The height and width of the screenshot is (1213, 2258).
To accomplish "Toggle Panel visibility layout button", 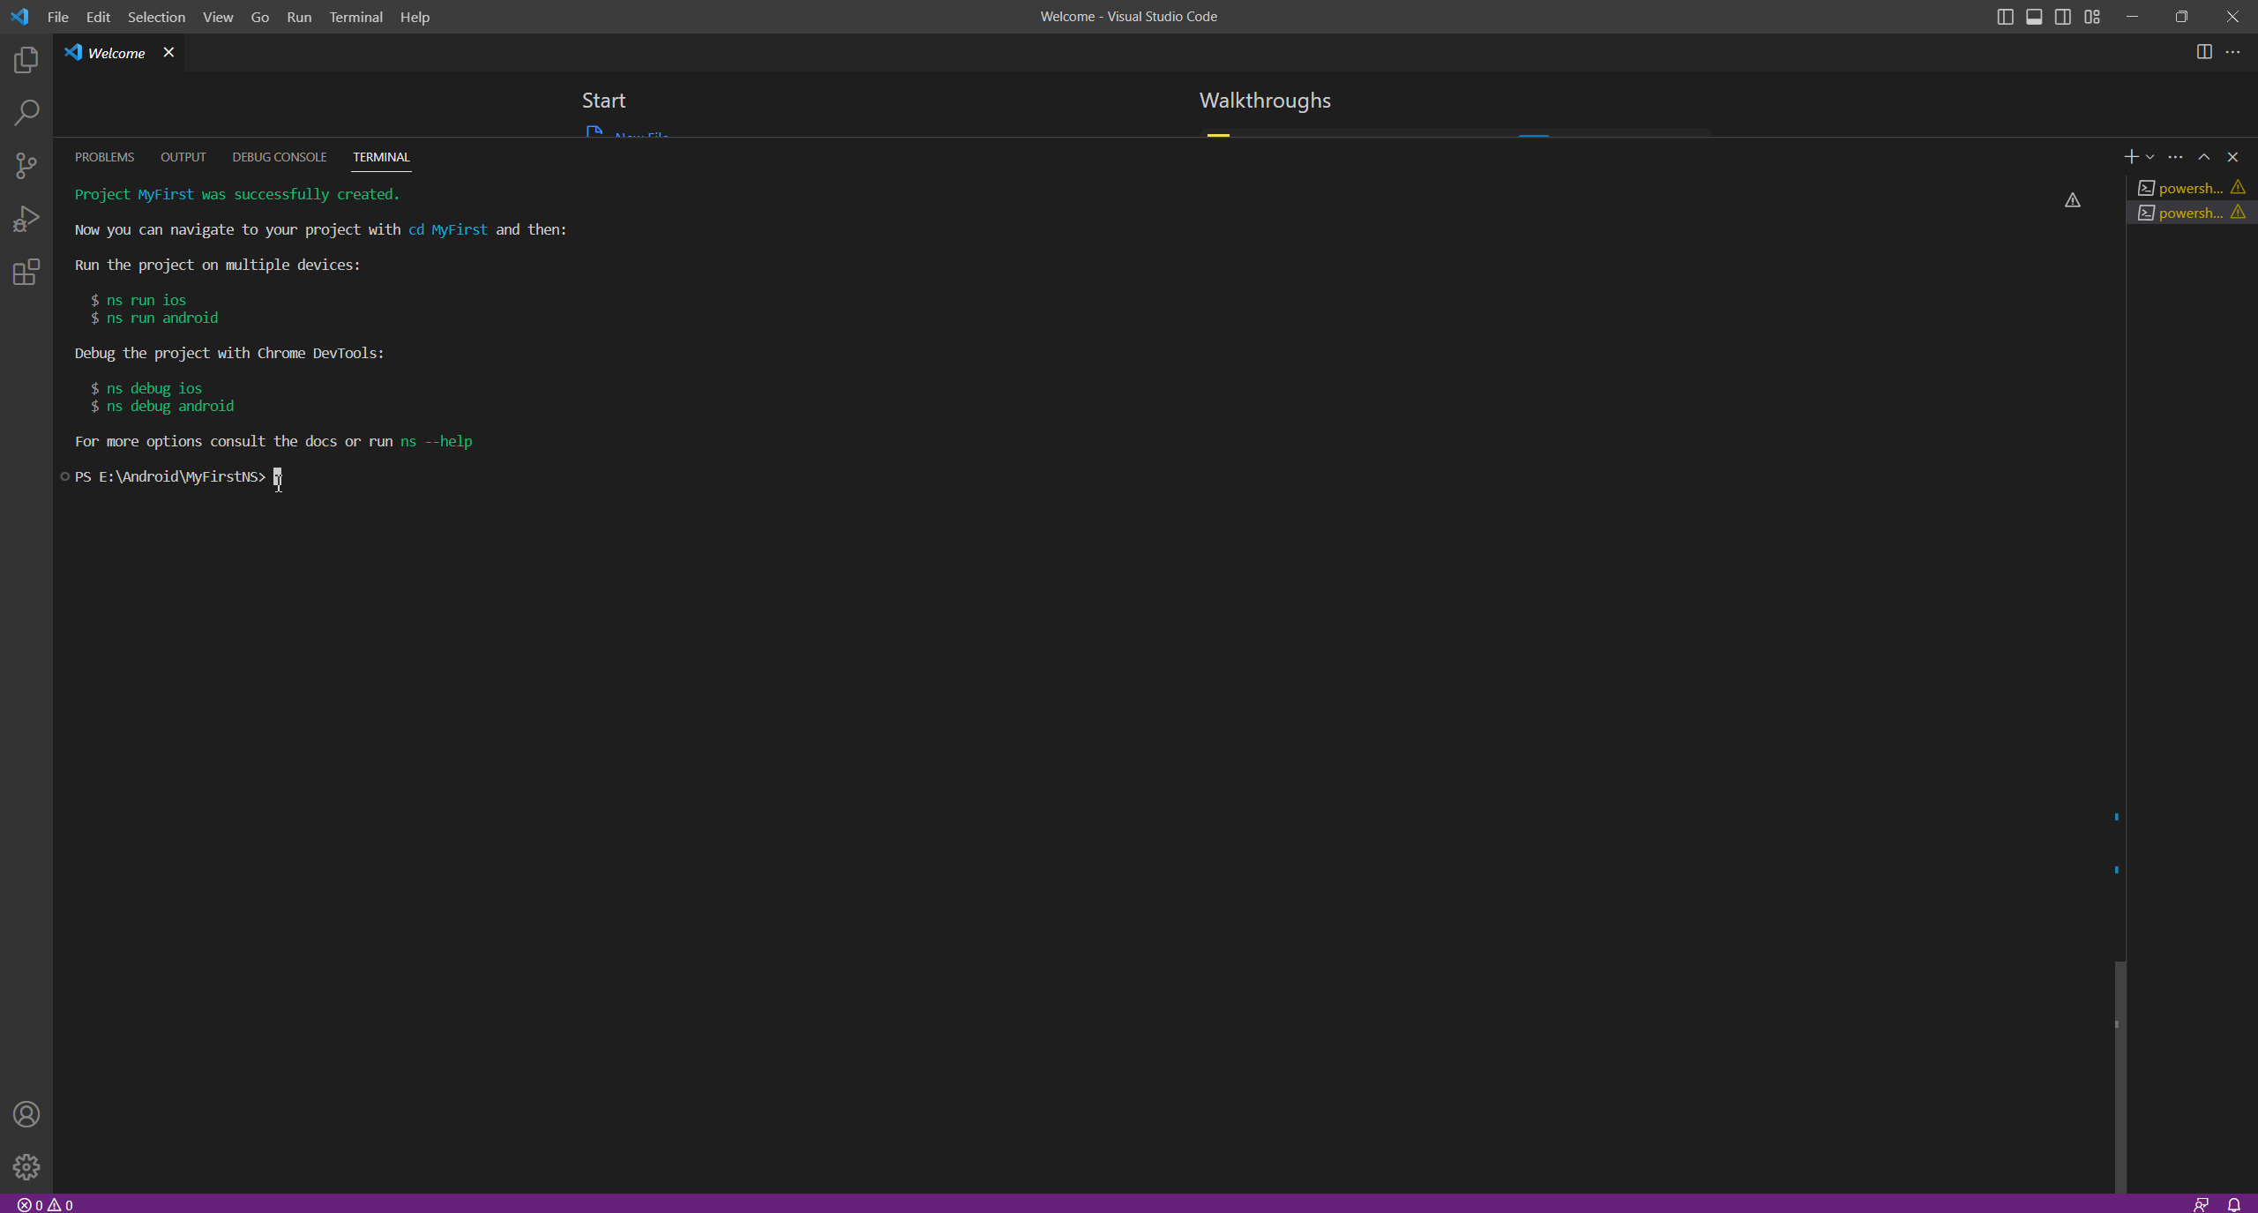I will point(2034,17).
